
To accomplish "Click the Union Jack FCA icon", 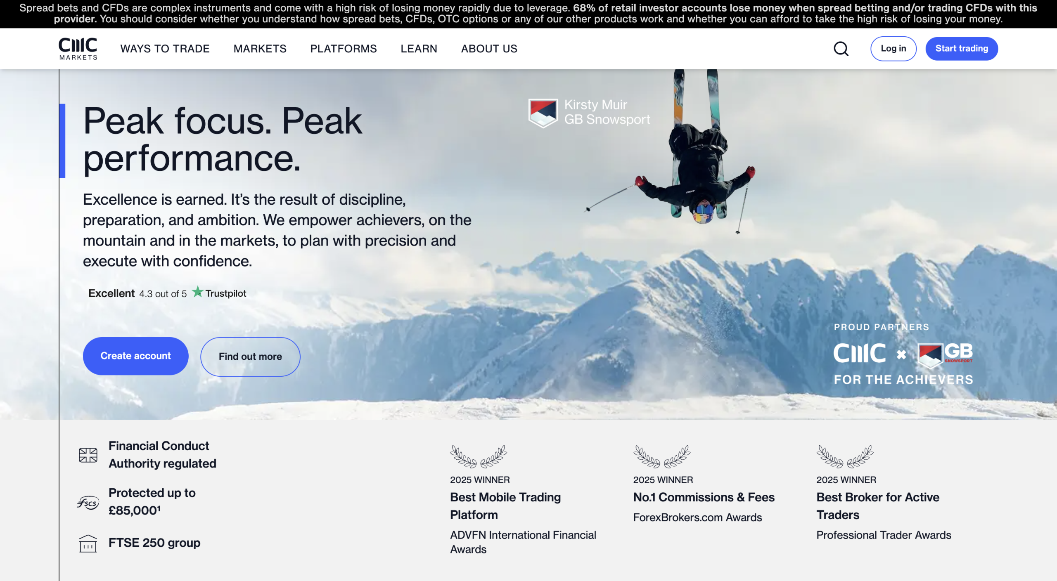I will point(88,455).
